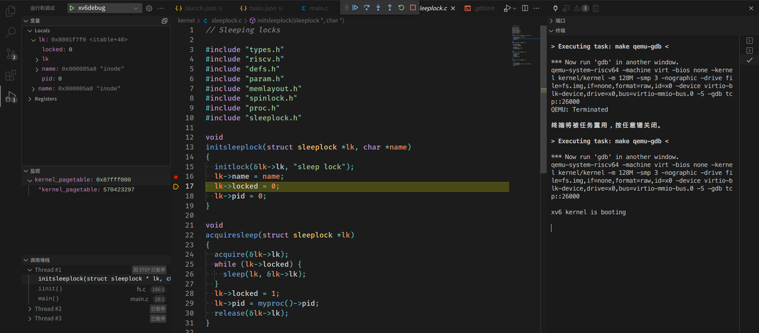Viewport: 759px width, 333px height.
Task: Select the Step Into debug icon
Action: point(377,7)
